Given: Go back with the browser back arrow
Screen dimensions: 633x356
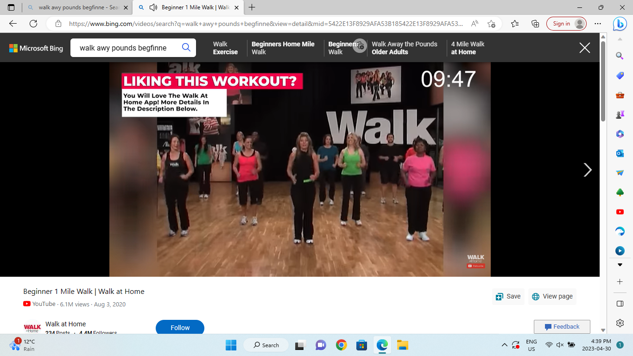Looking at the screenshot, I should (x=13, y=24).
